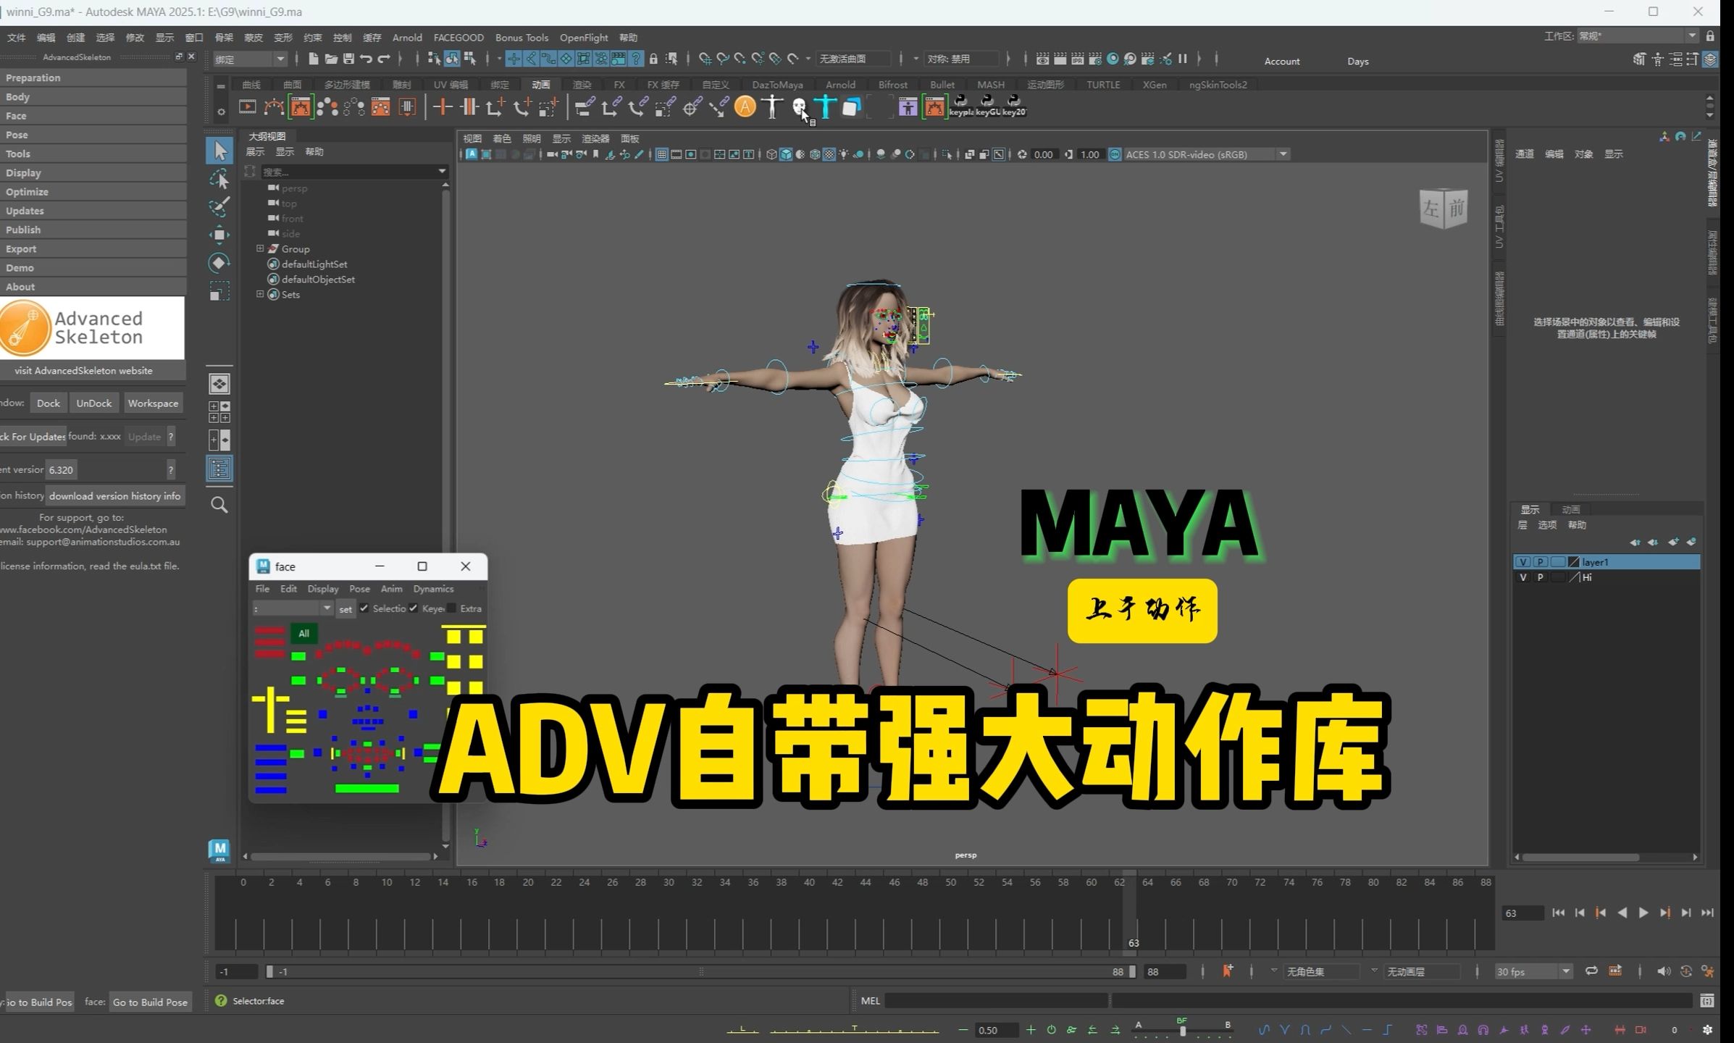Click the Set Key shelf icon
The image size is (1734, 1043).
pyautogui.click(x=443, y=107)
